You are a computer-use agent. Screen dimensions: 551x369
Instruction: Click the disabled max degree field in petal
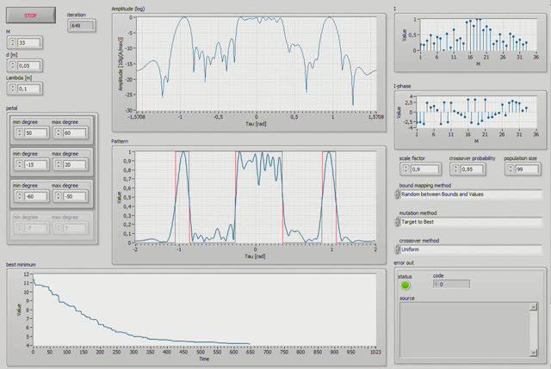point(75,228)
